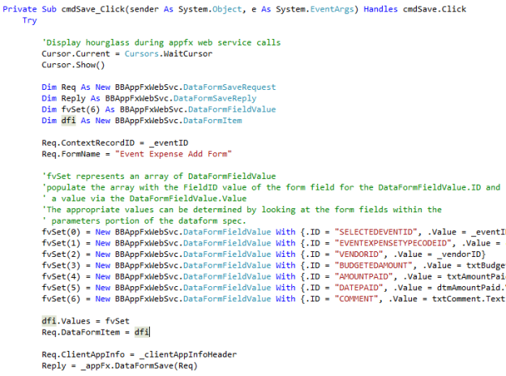The height and width of the screenshot is (376, 506).
Task: Click the cmdSave_Click method name
Action: coord(94,8)
